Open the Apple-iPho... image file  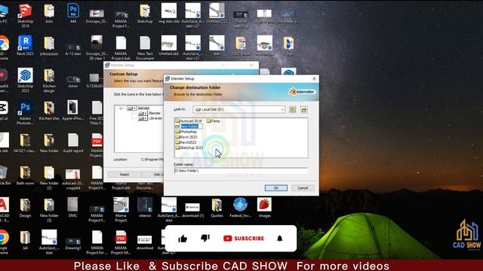tap(73, 111)
